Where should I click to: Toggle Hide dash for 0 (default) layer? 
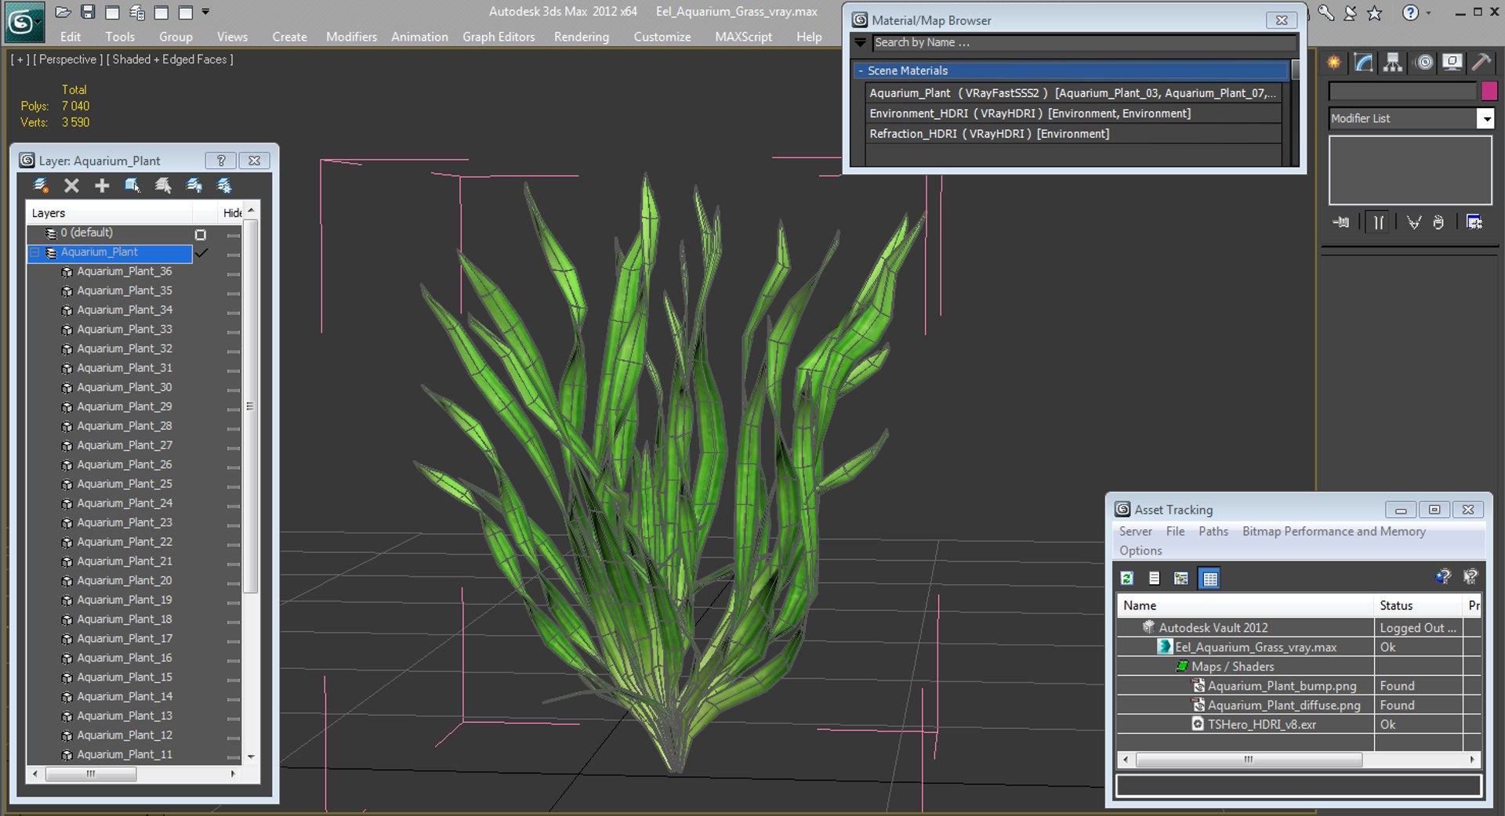coord(233,235)
